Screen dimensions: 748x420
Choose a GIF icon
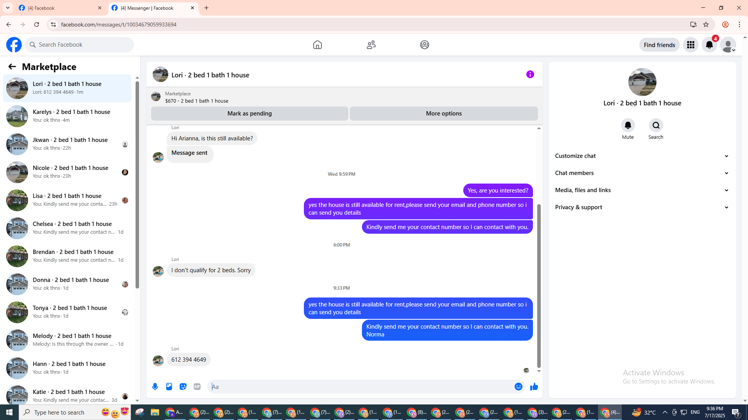pyautogui.click(x=197, y=387)
